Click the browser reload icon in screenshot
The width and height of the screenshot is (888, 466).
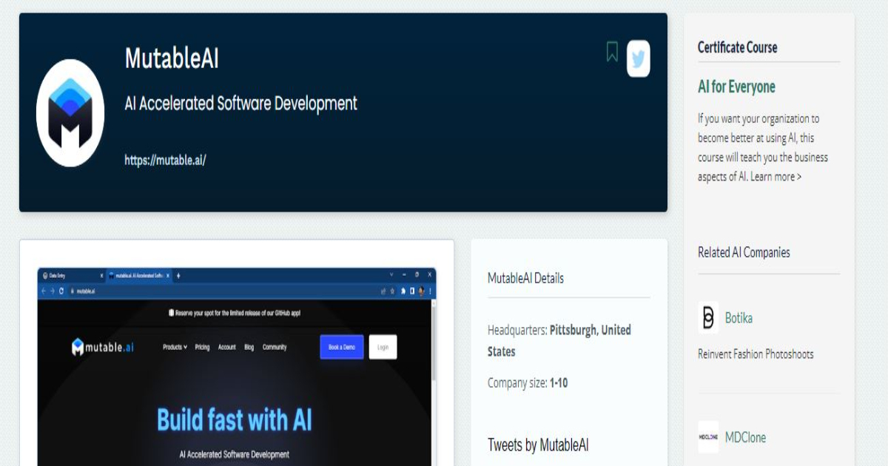[61, 291]
